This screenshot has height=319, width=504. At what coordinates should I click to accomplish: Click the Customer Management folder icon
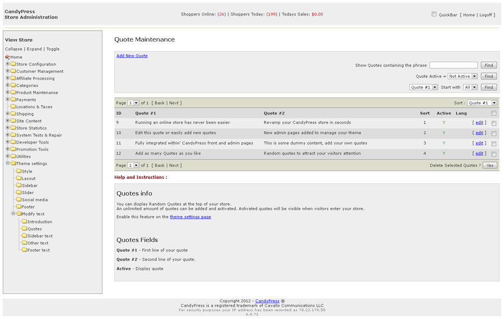(13, 71)
